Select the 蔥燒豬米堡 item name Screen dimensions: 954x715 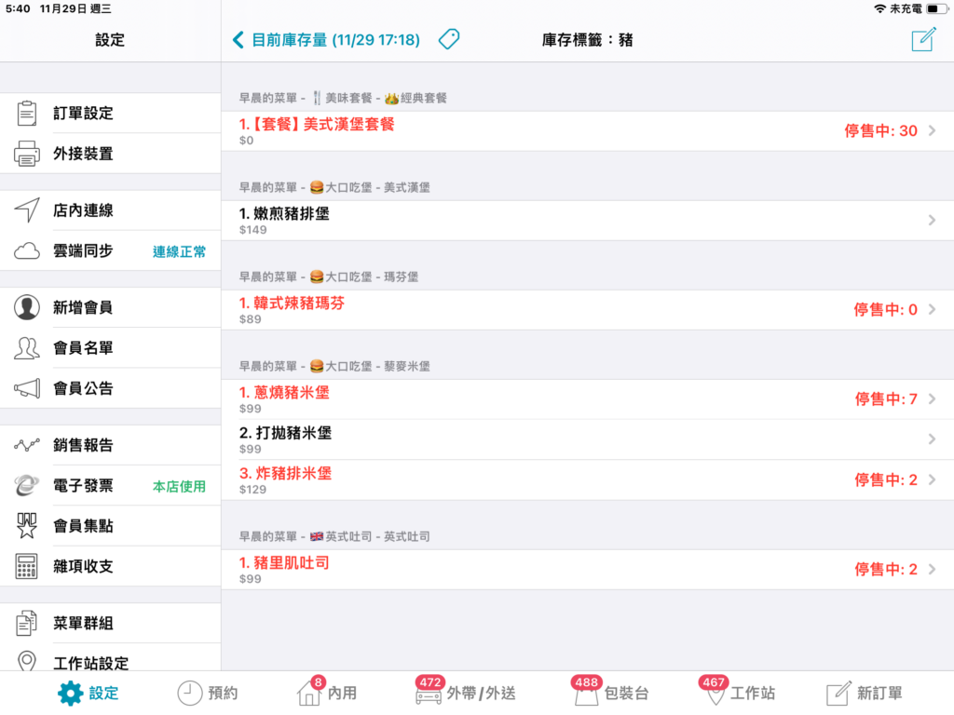click(284, 392)
